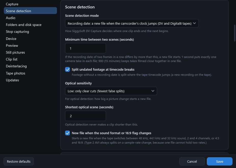Click Restore defaults button
Screen dimensions: 236x168
(19, 161)
